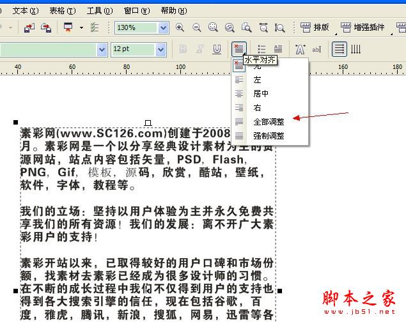406x322 pixels.
Task: Click the top-center text frame handle
Action: [148, 123]
